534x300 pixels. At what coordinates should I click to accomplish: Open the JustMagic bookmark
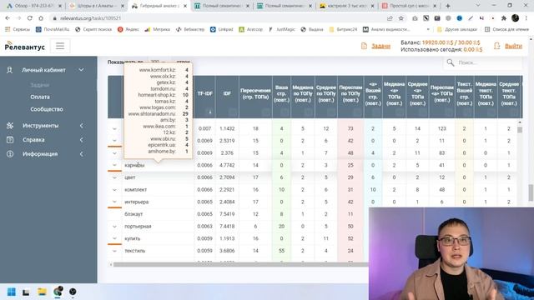(282, 30)
